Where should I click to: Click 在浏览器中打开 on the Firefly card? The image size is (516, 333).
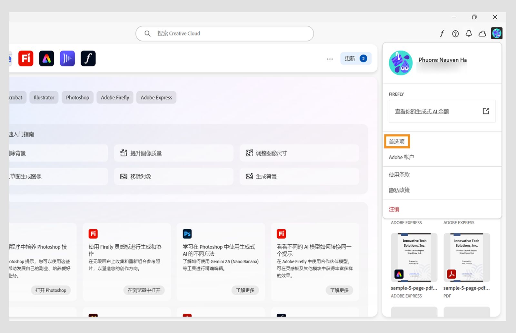pos(144,290)
